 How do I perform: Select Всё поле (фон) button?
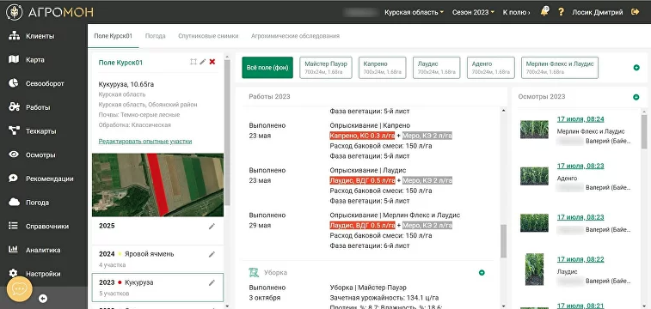[x=267, y=68]
